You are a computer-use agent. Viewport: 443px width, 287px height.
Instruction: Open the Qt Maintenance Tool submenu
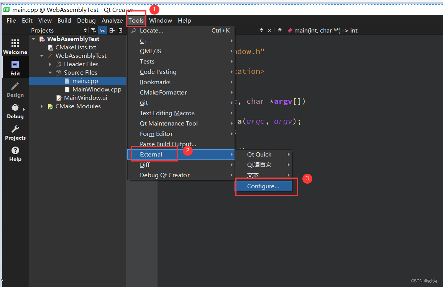(x=181, y=123)
